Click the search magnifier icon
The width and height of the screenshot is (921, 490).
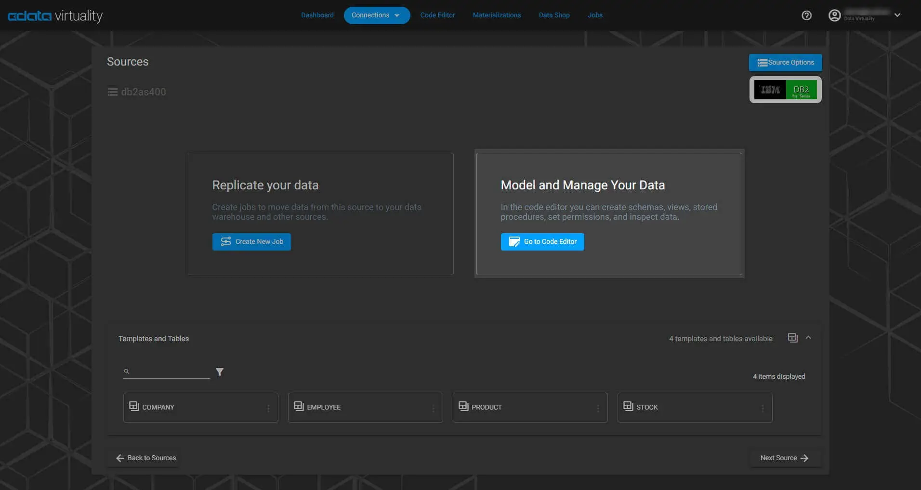pyautogui.click(x=127, y=371)
